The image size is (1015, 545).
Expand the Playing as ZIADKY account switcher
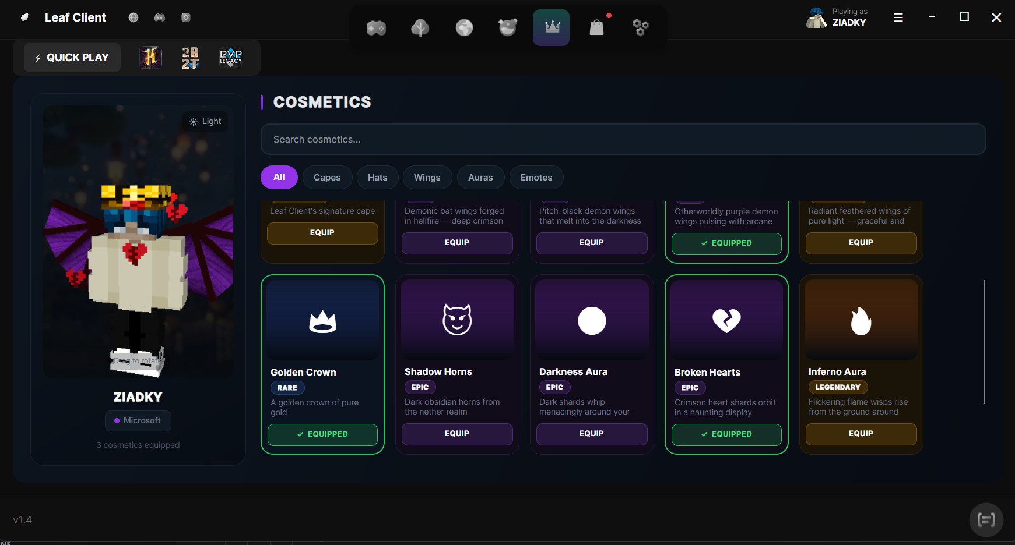837,17
